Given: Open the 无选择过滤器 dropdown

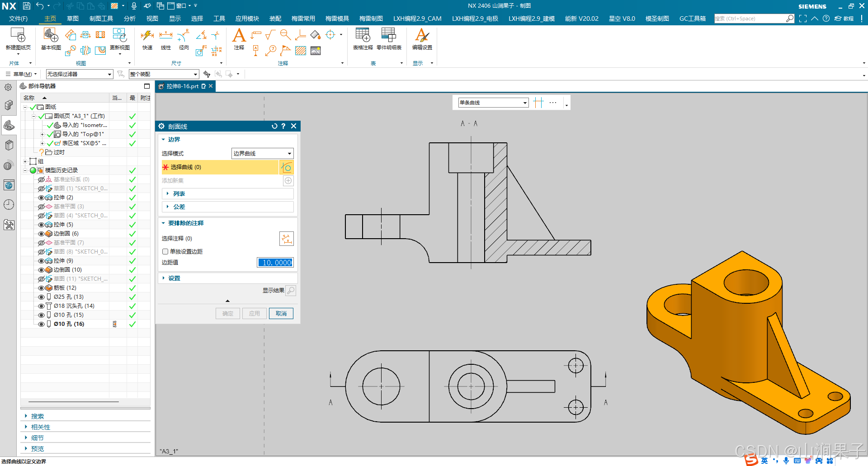Looking at the screenshot, I should point(79,74).
